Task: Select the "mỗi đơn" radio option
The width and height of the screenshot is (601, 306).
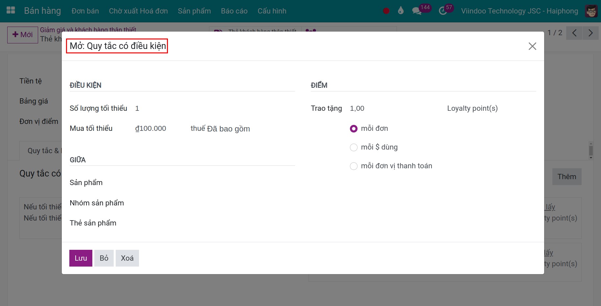Action: (x=354, y=129)
